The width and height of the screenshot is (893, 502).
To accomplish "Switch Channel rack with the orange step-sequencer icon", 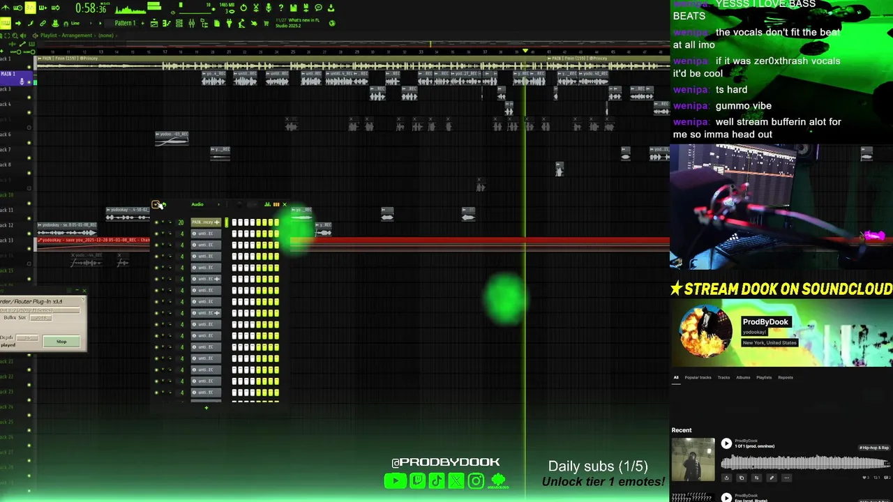I will (x=276, y=204).
